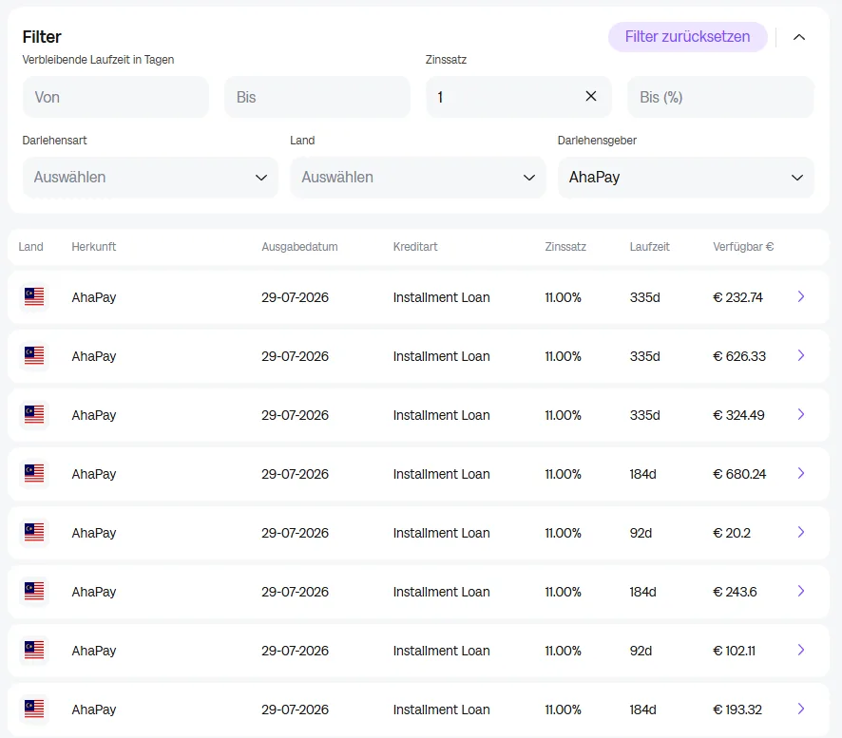
Task: Click the Ausgabedatum column header
Action: (299, 247)
